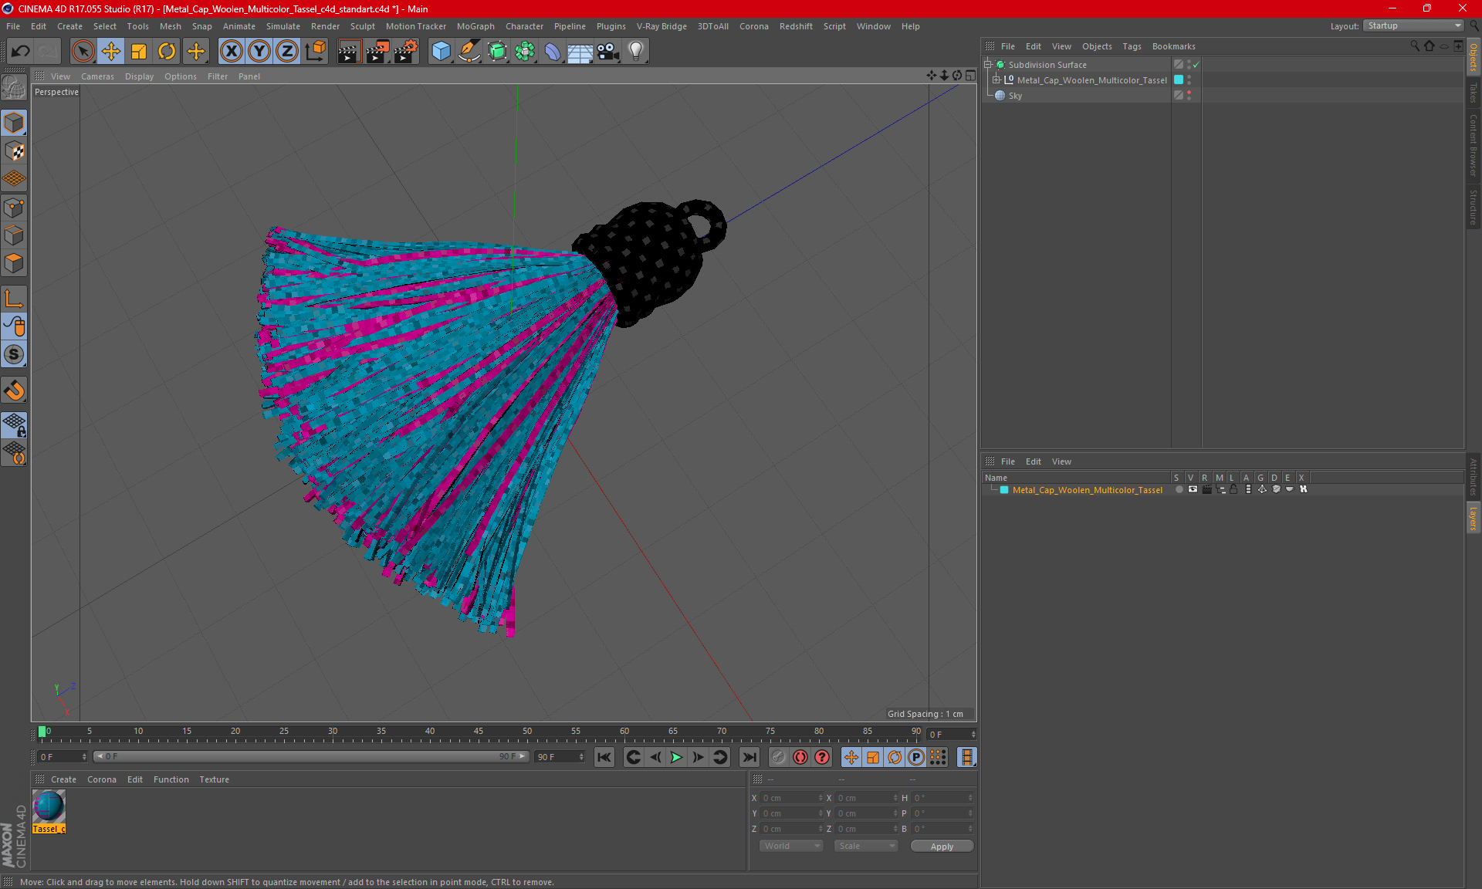This screenshot has height=889, width=1482.
Task: Select the Live Selection tool
Action: point(83,52)
